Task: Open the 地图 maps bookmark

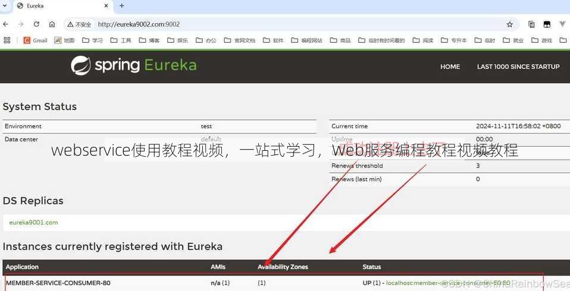Action: click(x=64, y=40)
